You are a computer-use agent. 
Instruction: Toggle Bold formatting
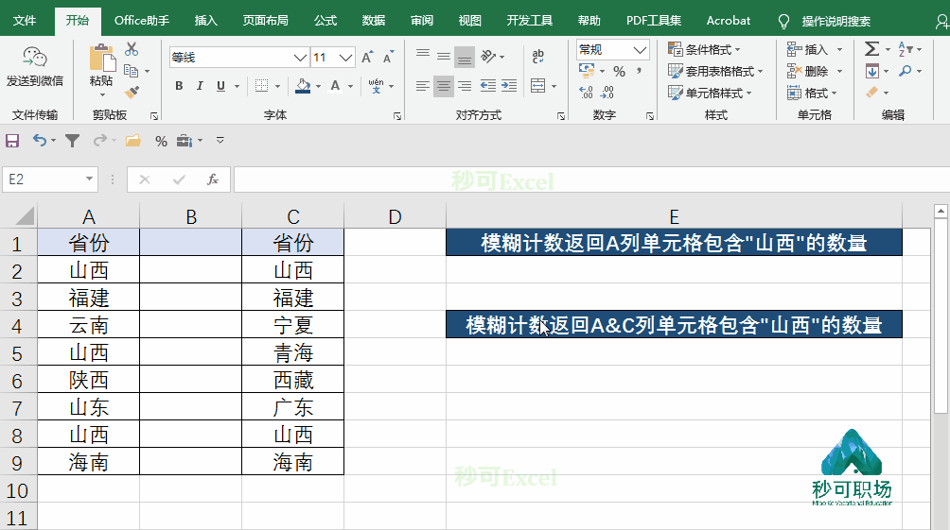coord(179,86)
